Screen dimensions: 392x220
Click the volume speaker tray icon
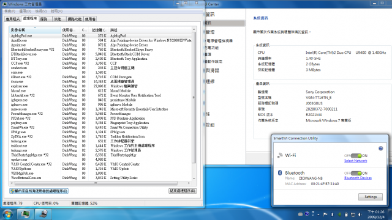click(x=360, y=215)
